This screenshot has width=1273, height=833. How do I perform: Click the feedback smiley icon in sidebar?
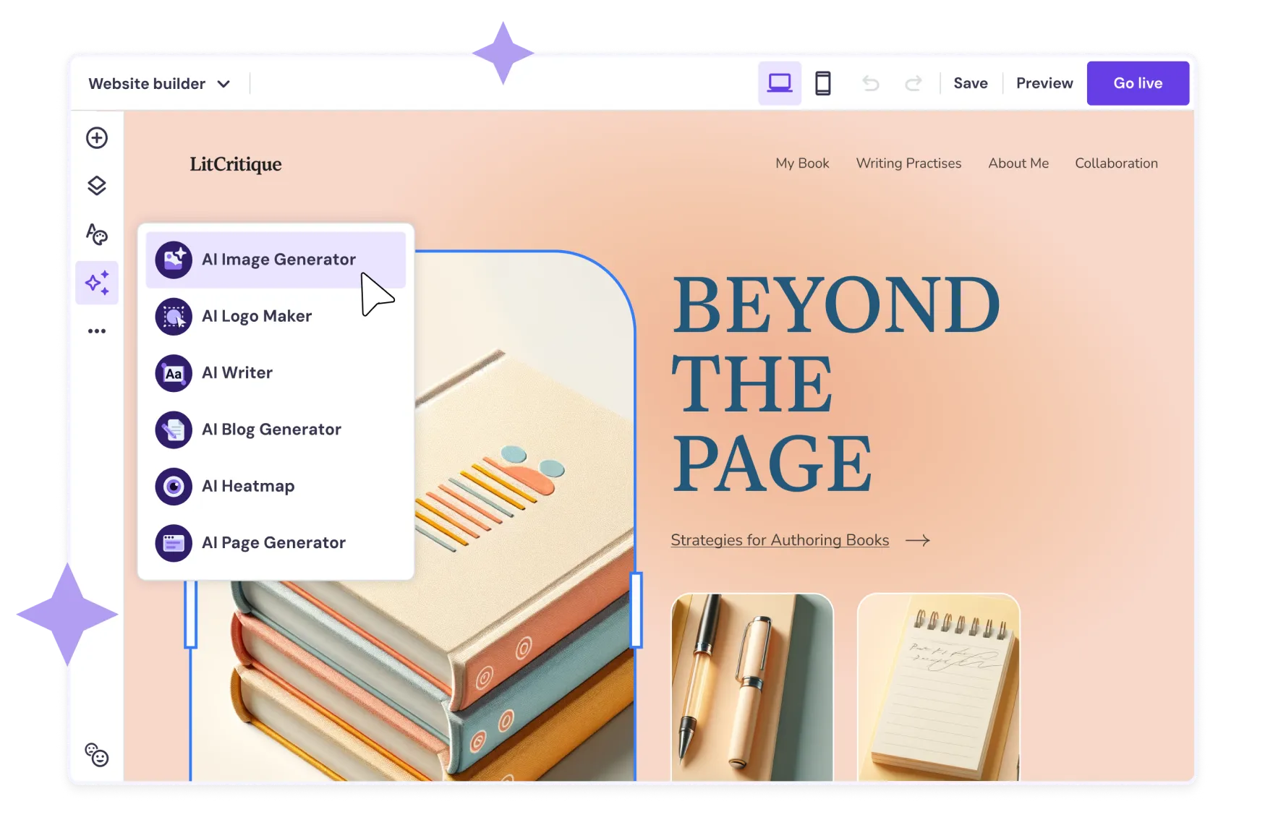click(97, 755)
